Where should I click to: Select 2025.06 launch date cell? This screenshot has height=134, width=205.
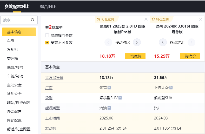122,118
